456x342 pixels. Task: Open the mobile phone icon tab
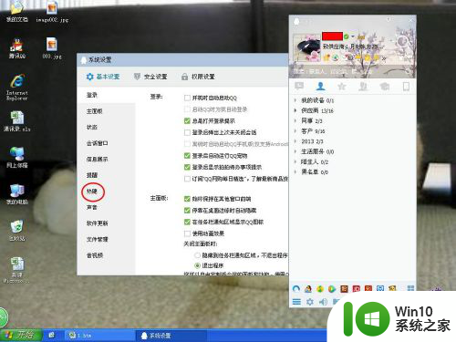coord(406,87)
